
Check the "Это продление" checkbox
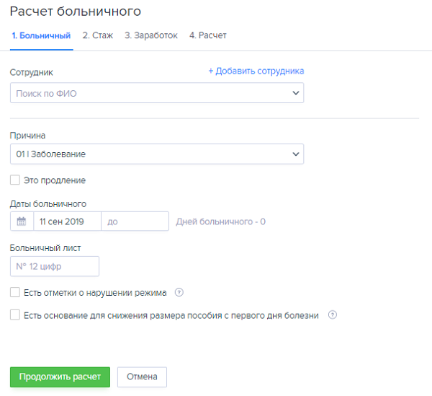[x=15, y=180]
